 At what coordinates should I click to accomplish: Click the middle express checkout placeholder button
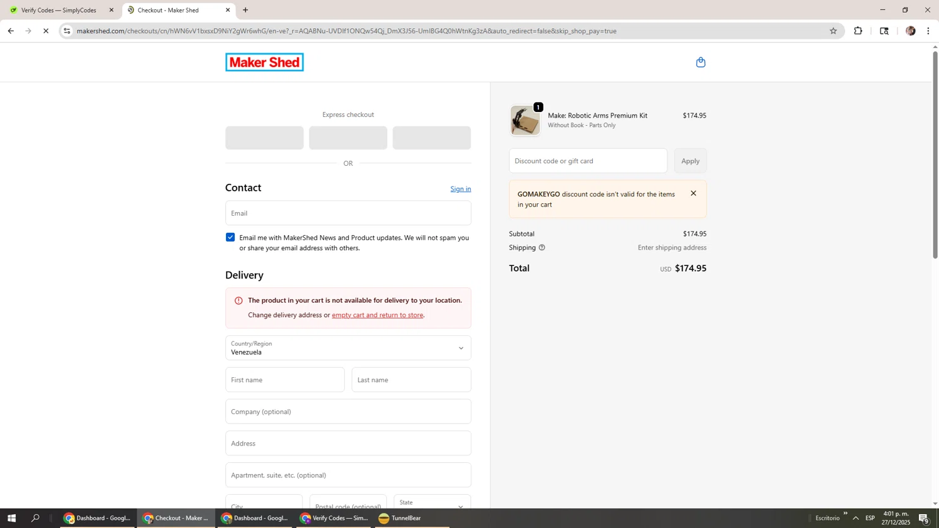click(348, 138)
